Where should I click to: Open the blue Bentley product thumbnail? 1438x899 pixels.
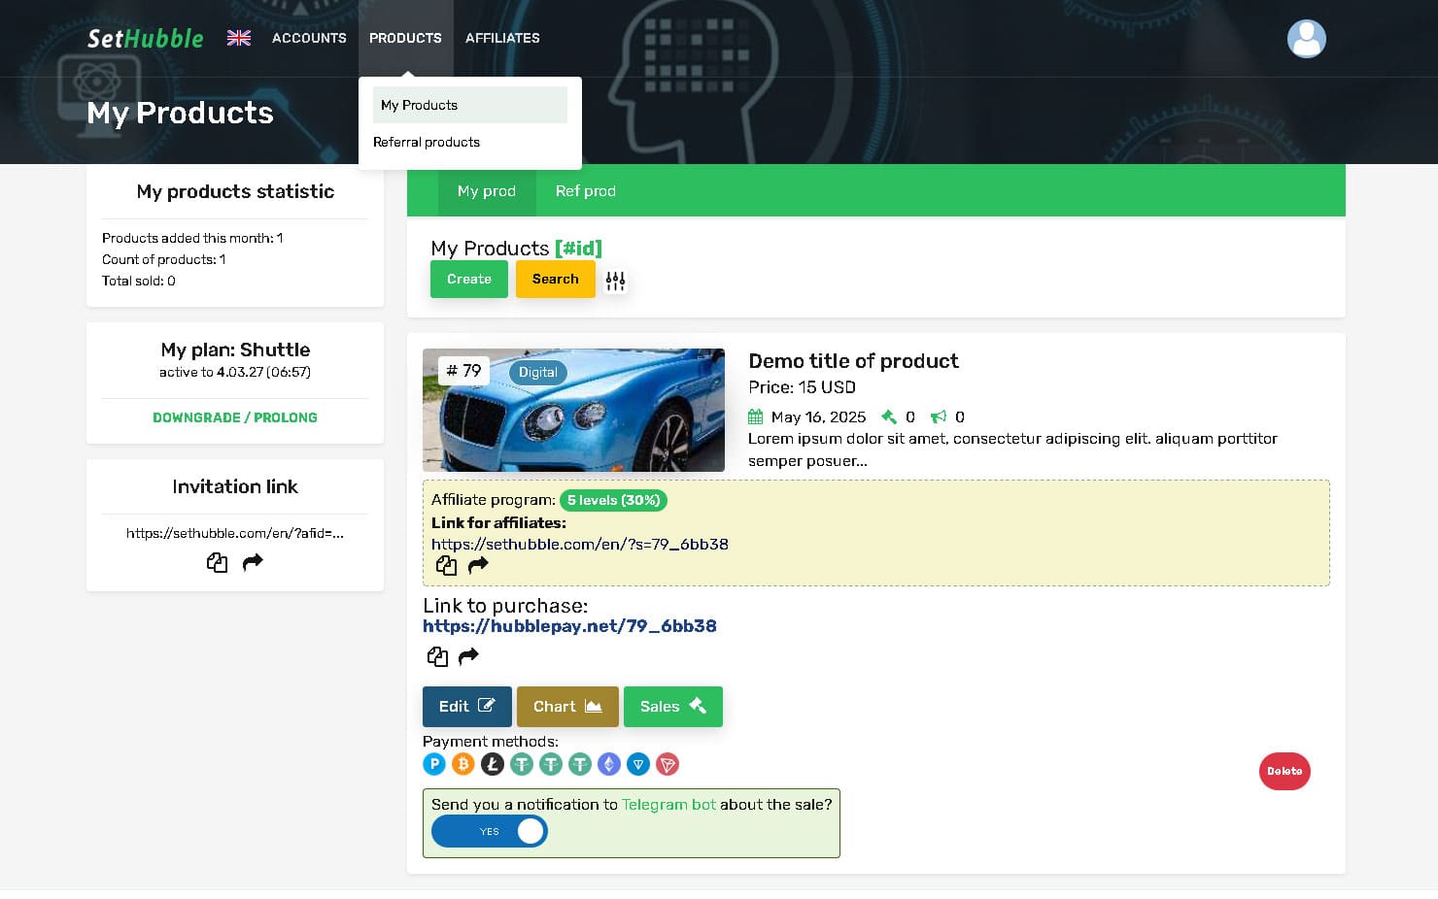coord(573,410)
